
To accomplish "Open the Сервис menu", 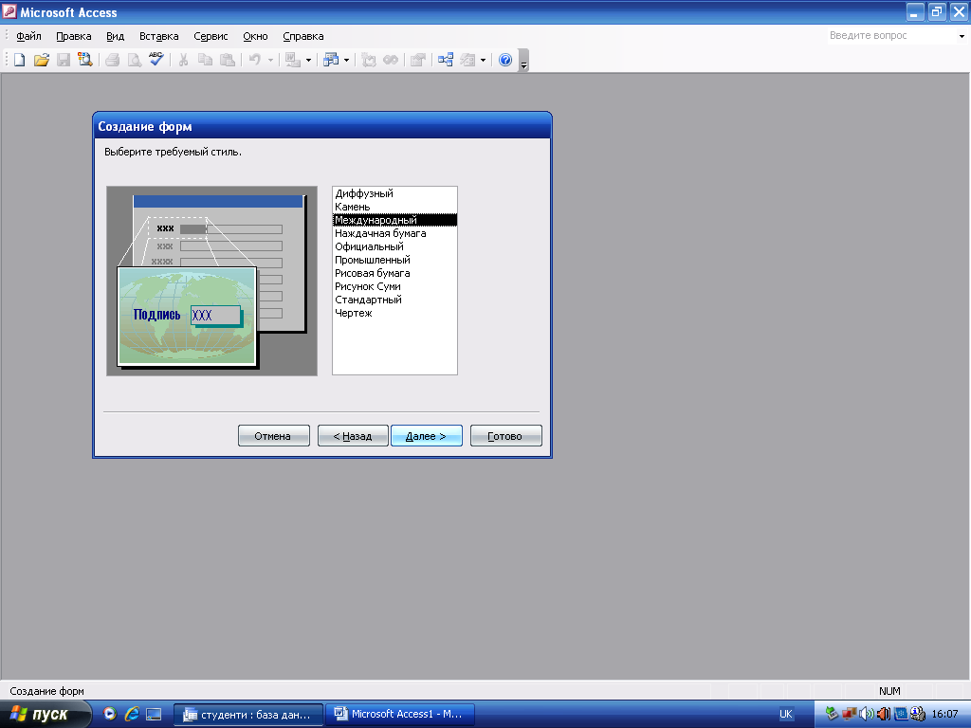I will click(x=211, y=36).
